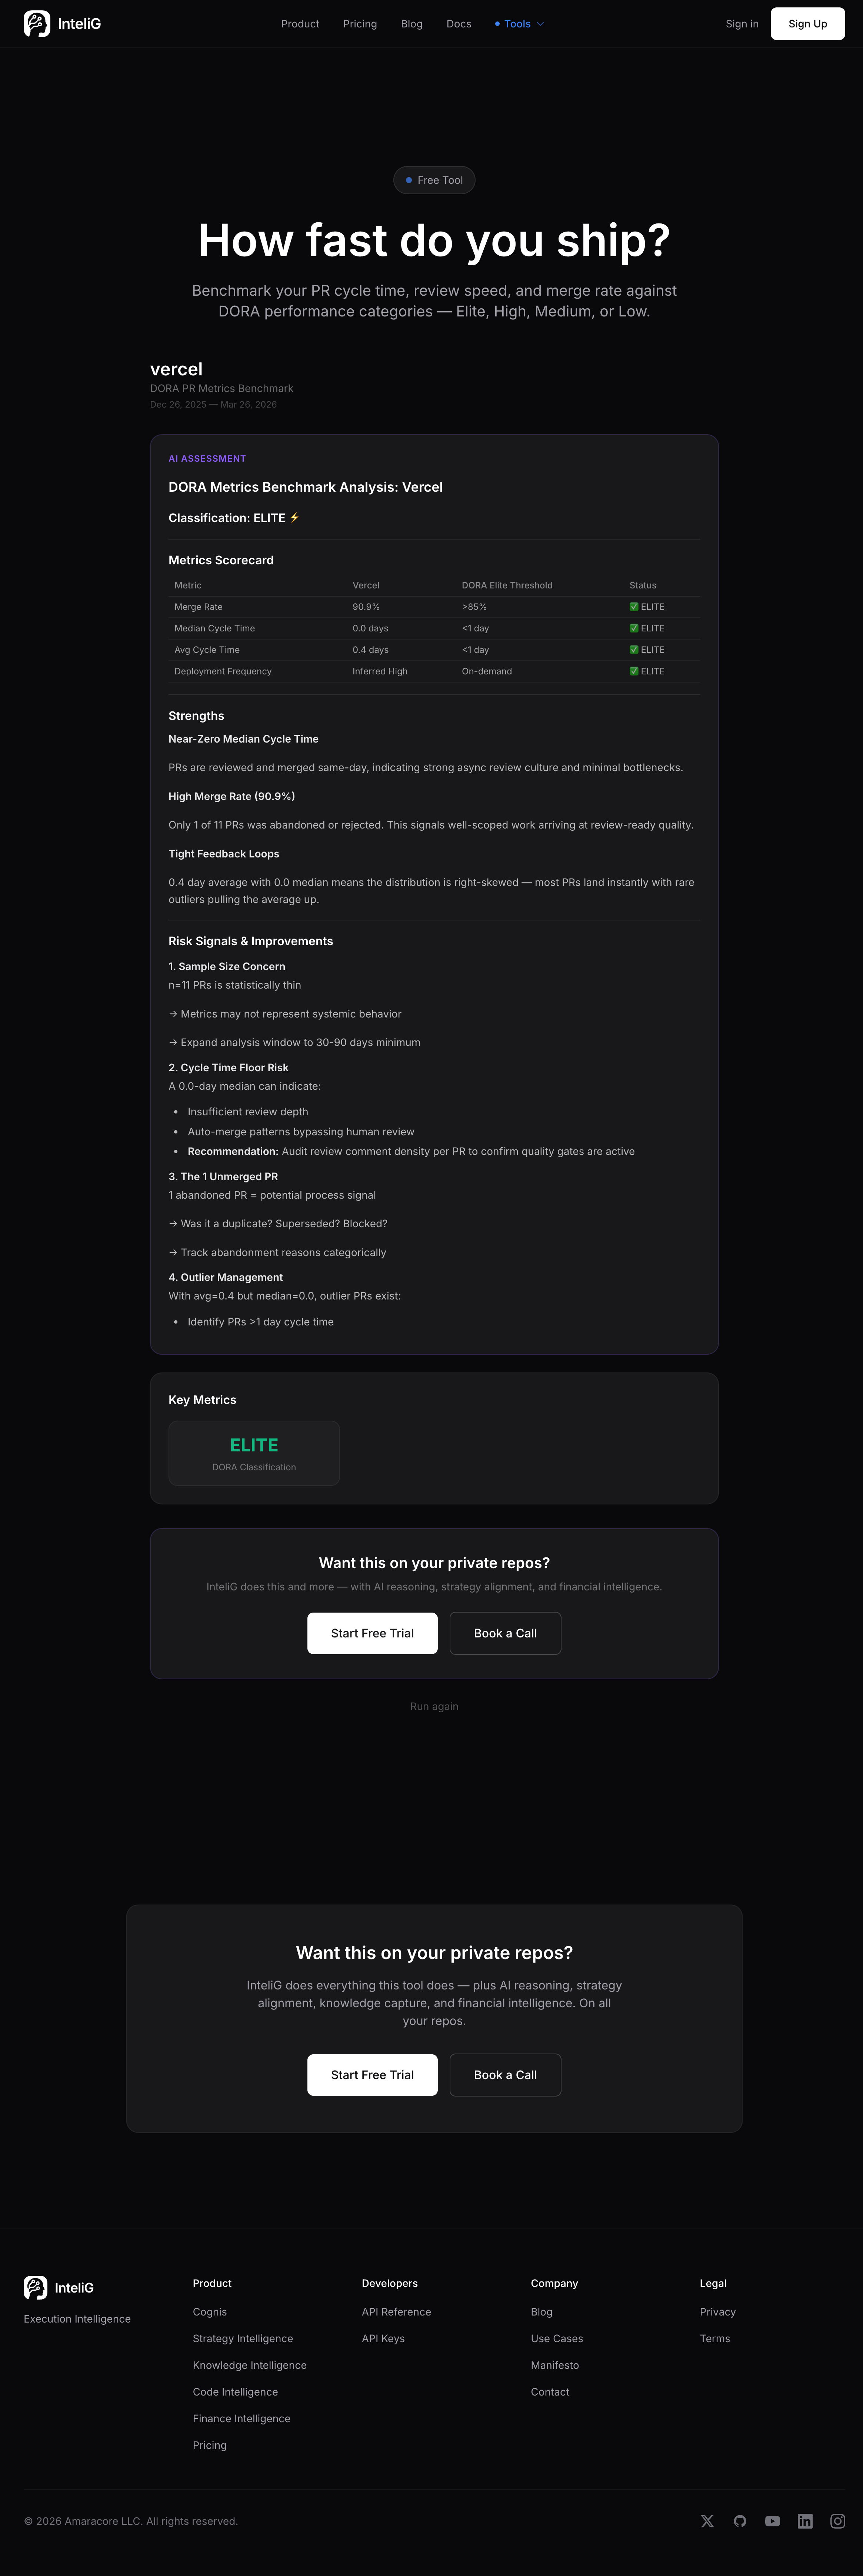863x2576 pixels.
Task: Open Strategy Intelligence footer link
Action: tap(243, 2338)
